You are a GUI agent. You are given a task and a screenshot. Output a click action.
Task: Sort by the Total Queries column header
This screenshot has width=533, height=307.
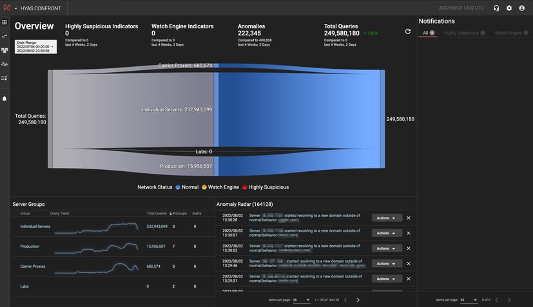tap(157, 214)
